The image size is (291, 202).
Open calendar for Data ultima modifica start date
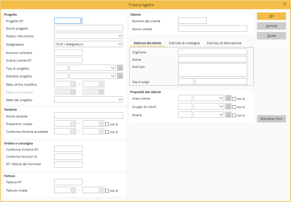pyautogui.click(x=73, y=84)
